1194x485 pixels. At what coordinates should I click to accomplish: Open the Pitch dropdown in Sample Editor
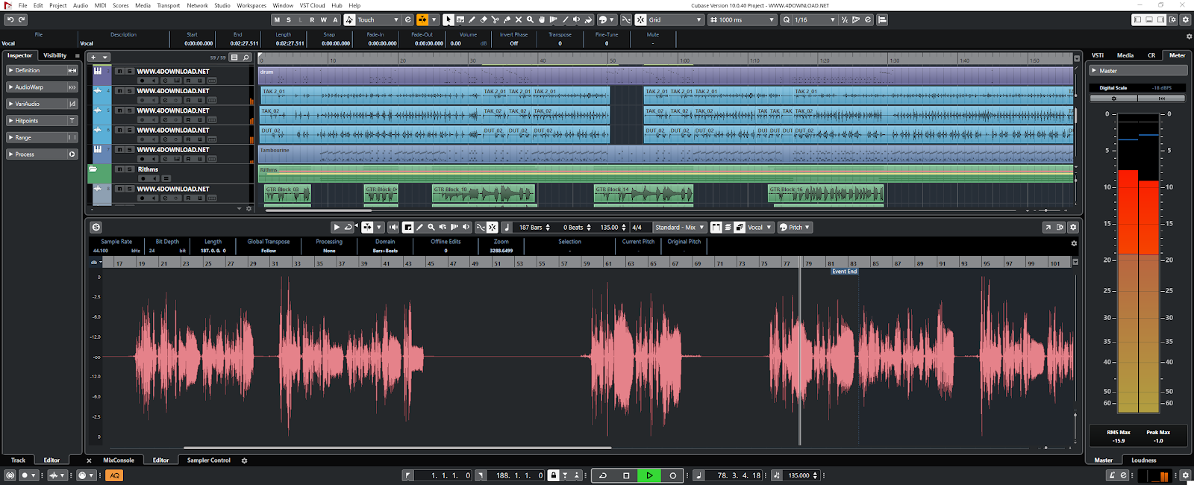point(795,227)
